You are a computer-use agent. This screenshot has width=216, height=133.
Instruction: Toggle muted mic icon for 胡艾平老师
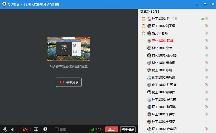coord(207,33)
